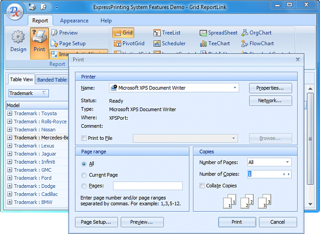Select the Current Page radio button

[x=84, y=175]
